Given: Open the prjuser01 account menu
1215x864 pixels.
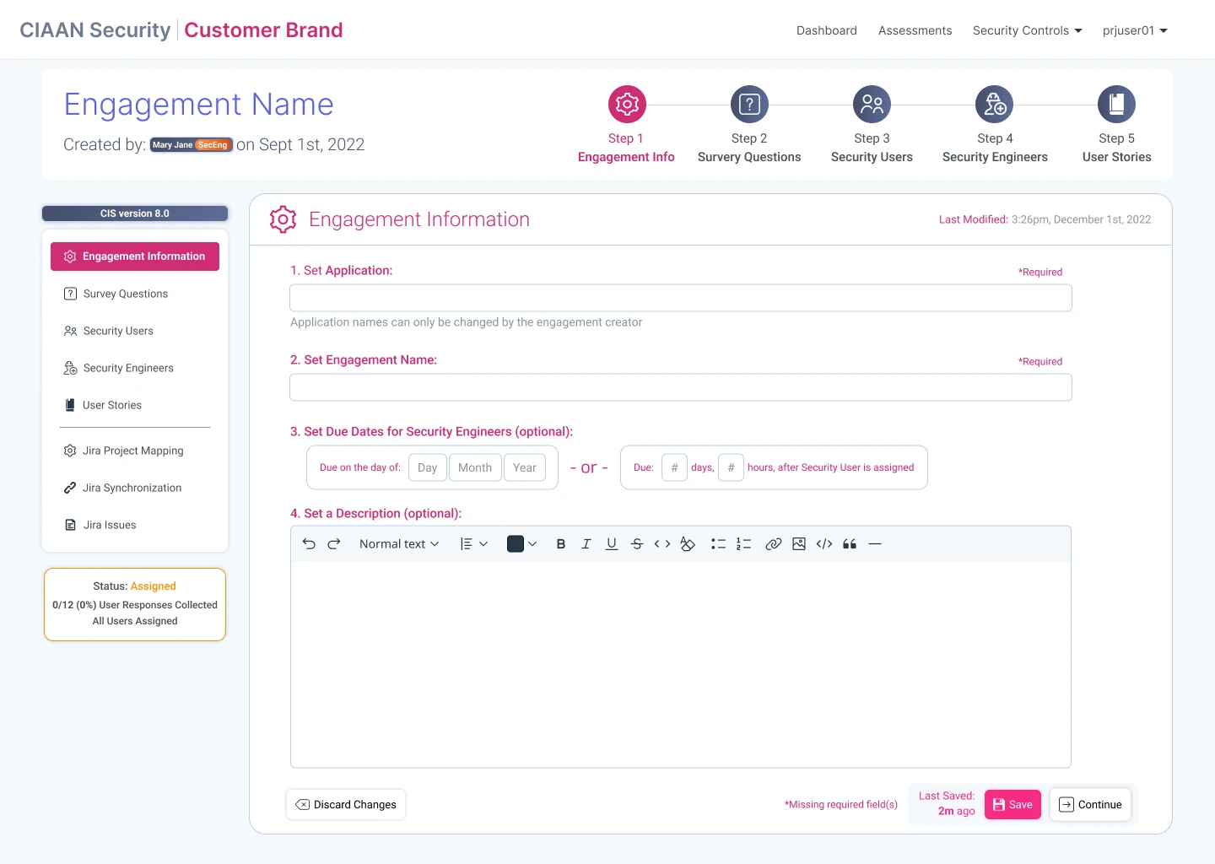Looking at the screenshot, I should [1135, 30].
